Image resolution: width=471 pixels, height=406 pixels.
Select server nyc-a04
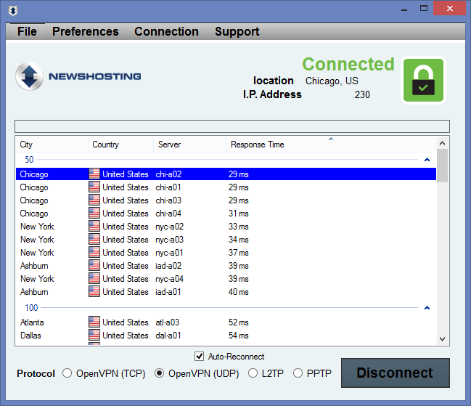(226, 279)
